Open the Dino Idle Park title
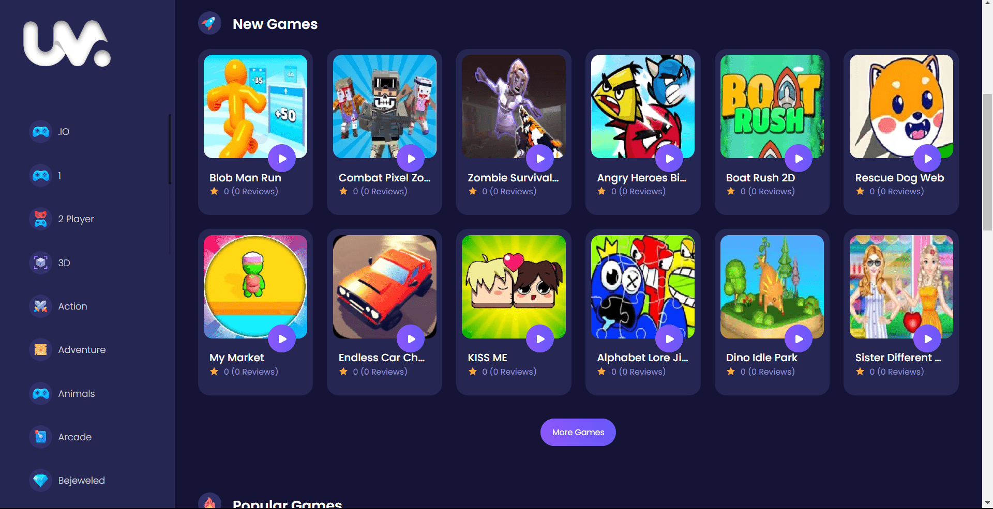 tap(761, 358)
